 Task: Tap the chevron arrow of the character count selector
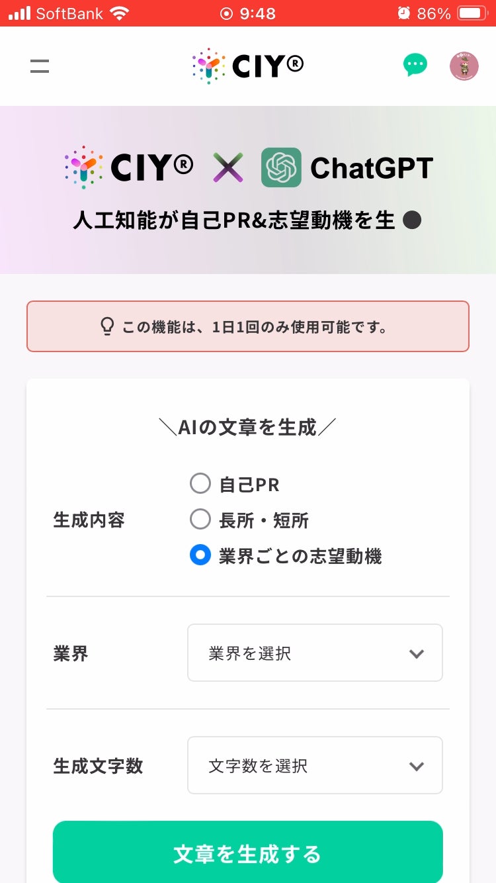coord(416,767)
